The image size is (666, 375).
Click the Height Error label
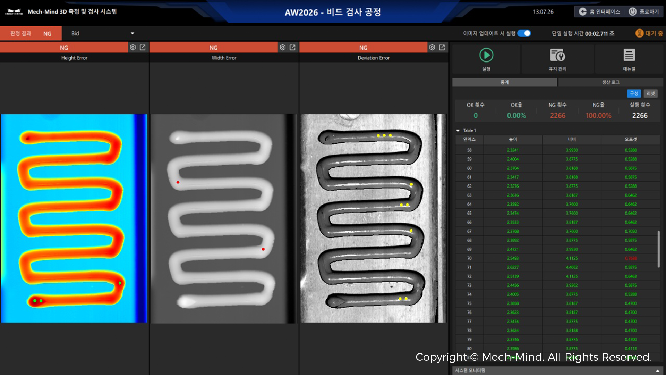coord(74,58)
